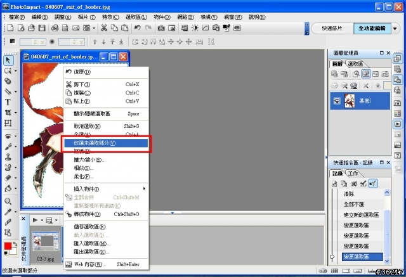This screenshot has width=406, height=277.
Task: Select the Eyedropper tool
Action: pos(8,212)
